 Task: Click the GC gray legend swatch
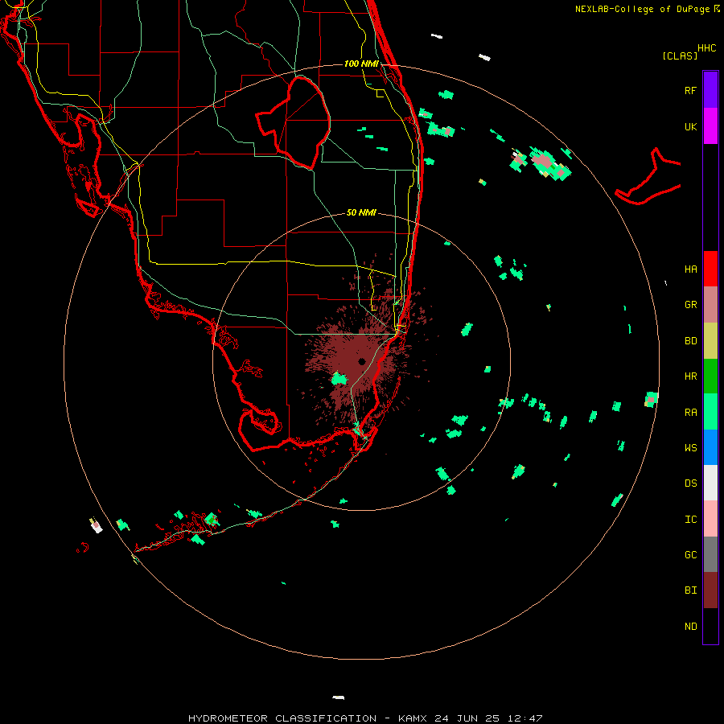tap(710, 554)
